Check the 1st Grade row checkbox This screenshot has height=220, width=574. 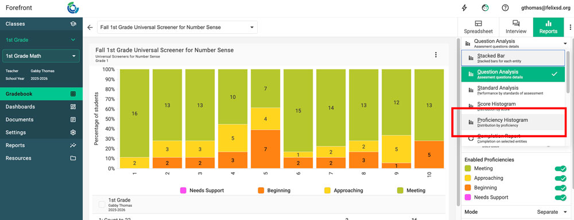pos(102,204)
